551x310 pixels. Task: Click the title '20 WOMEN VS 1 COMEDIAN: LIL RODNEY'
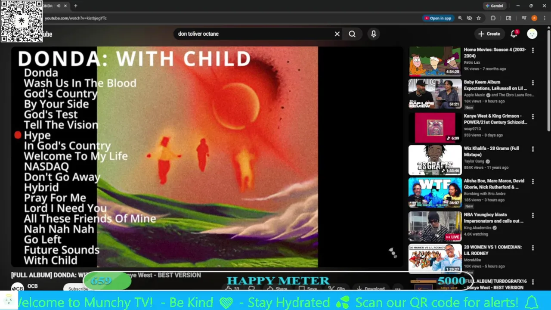point(493,250)
